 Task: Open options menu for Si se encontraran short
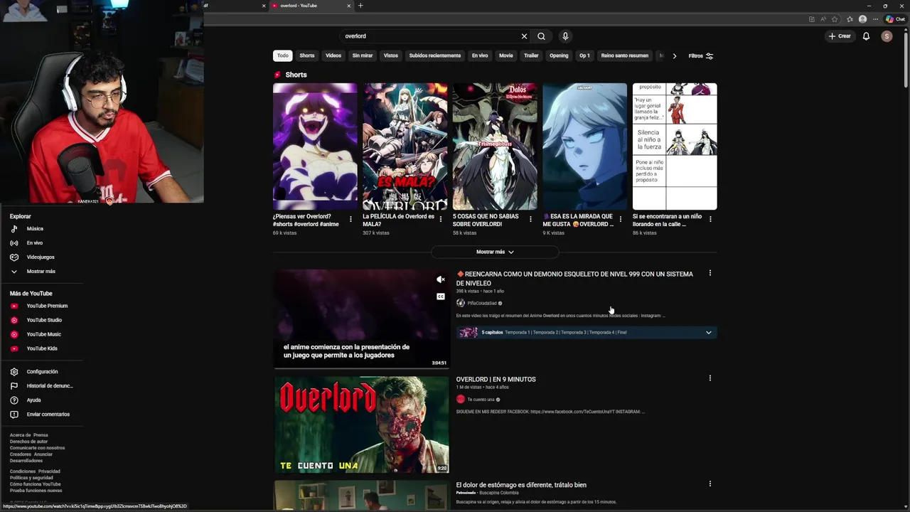tap(710, 219)
